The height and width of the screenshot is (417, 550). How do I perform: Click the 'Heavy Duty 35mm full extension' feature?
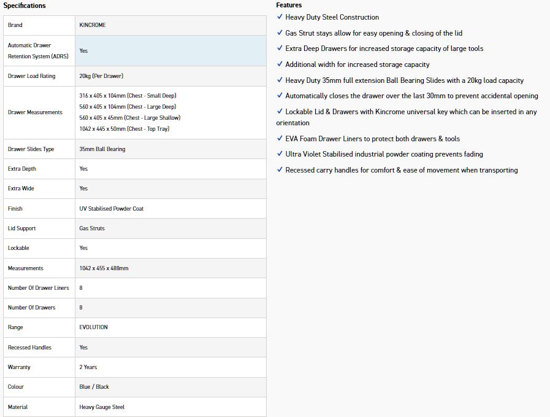coord(405,80)
